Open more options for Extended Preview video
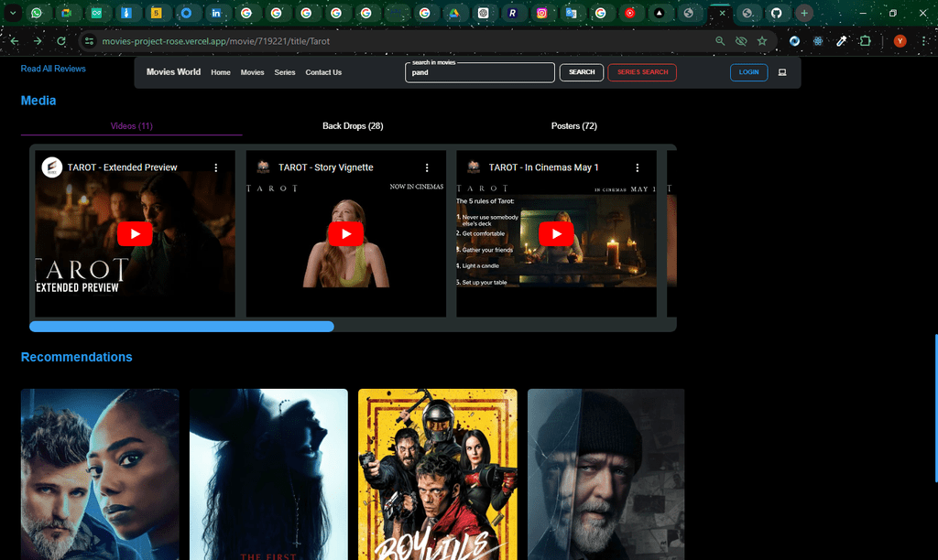Image resolution: width=938 pixels, height=560 pixels. tap(216, 168)
